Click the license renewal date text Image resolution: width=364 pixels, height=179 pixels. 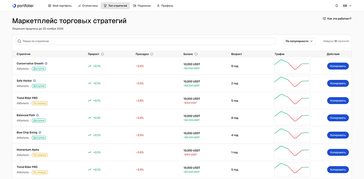coord(38,29)
